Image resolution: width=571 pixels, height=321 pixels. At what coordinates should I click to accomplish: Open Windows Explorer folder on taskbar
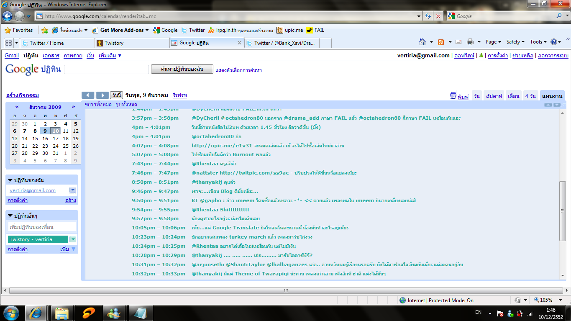[62, 313]
